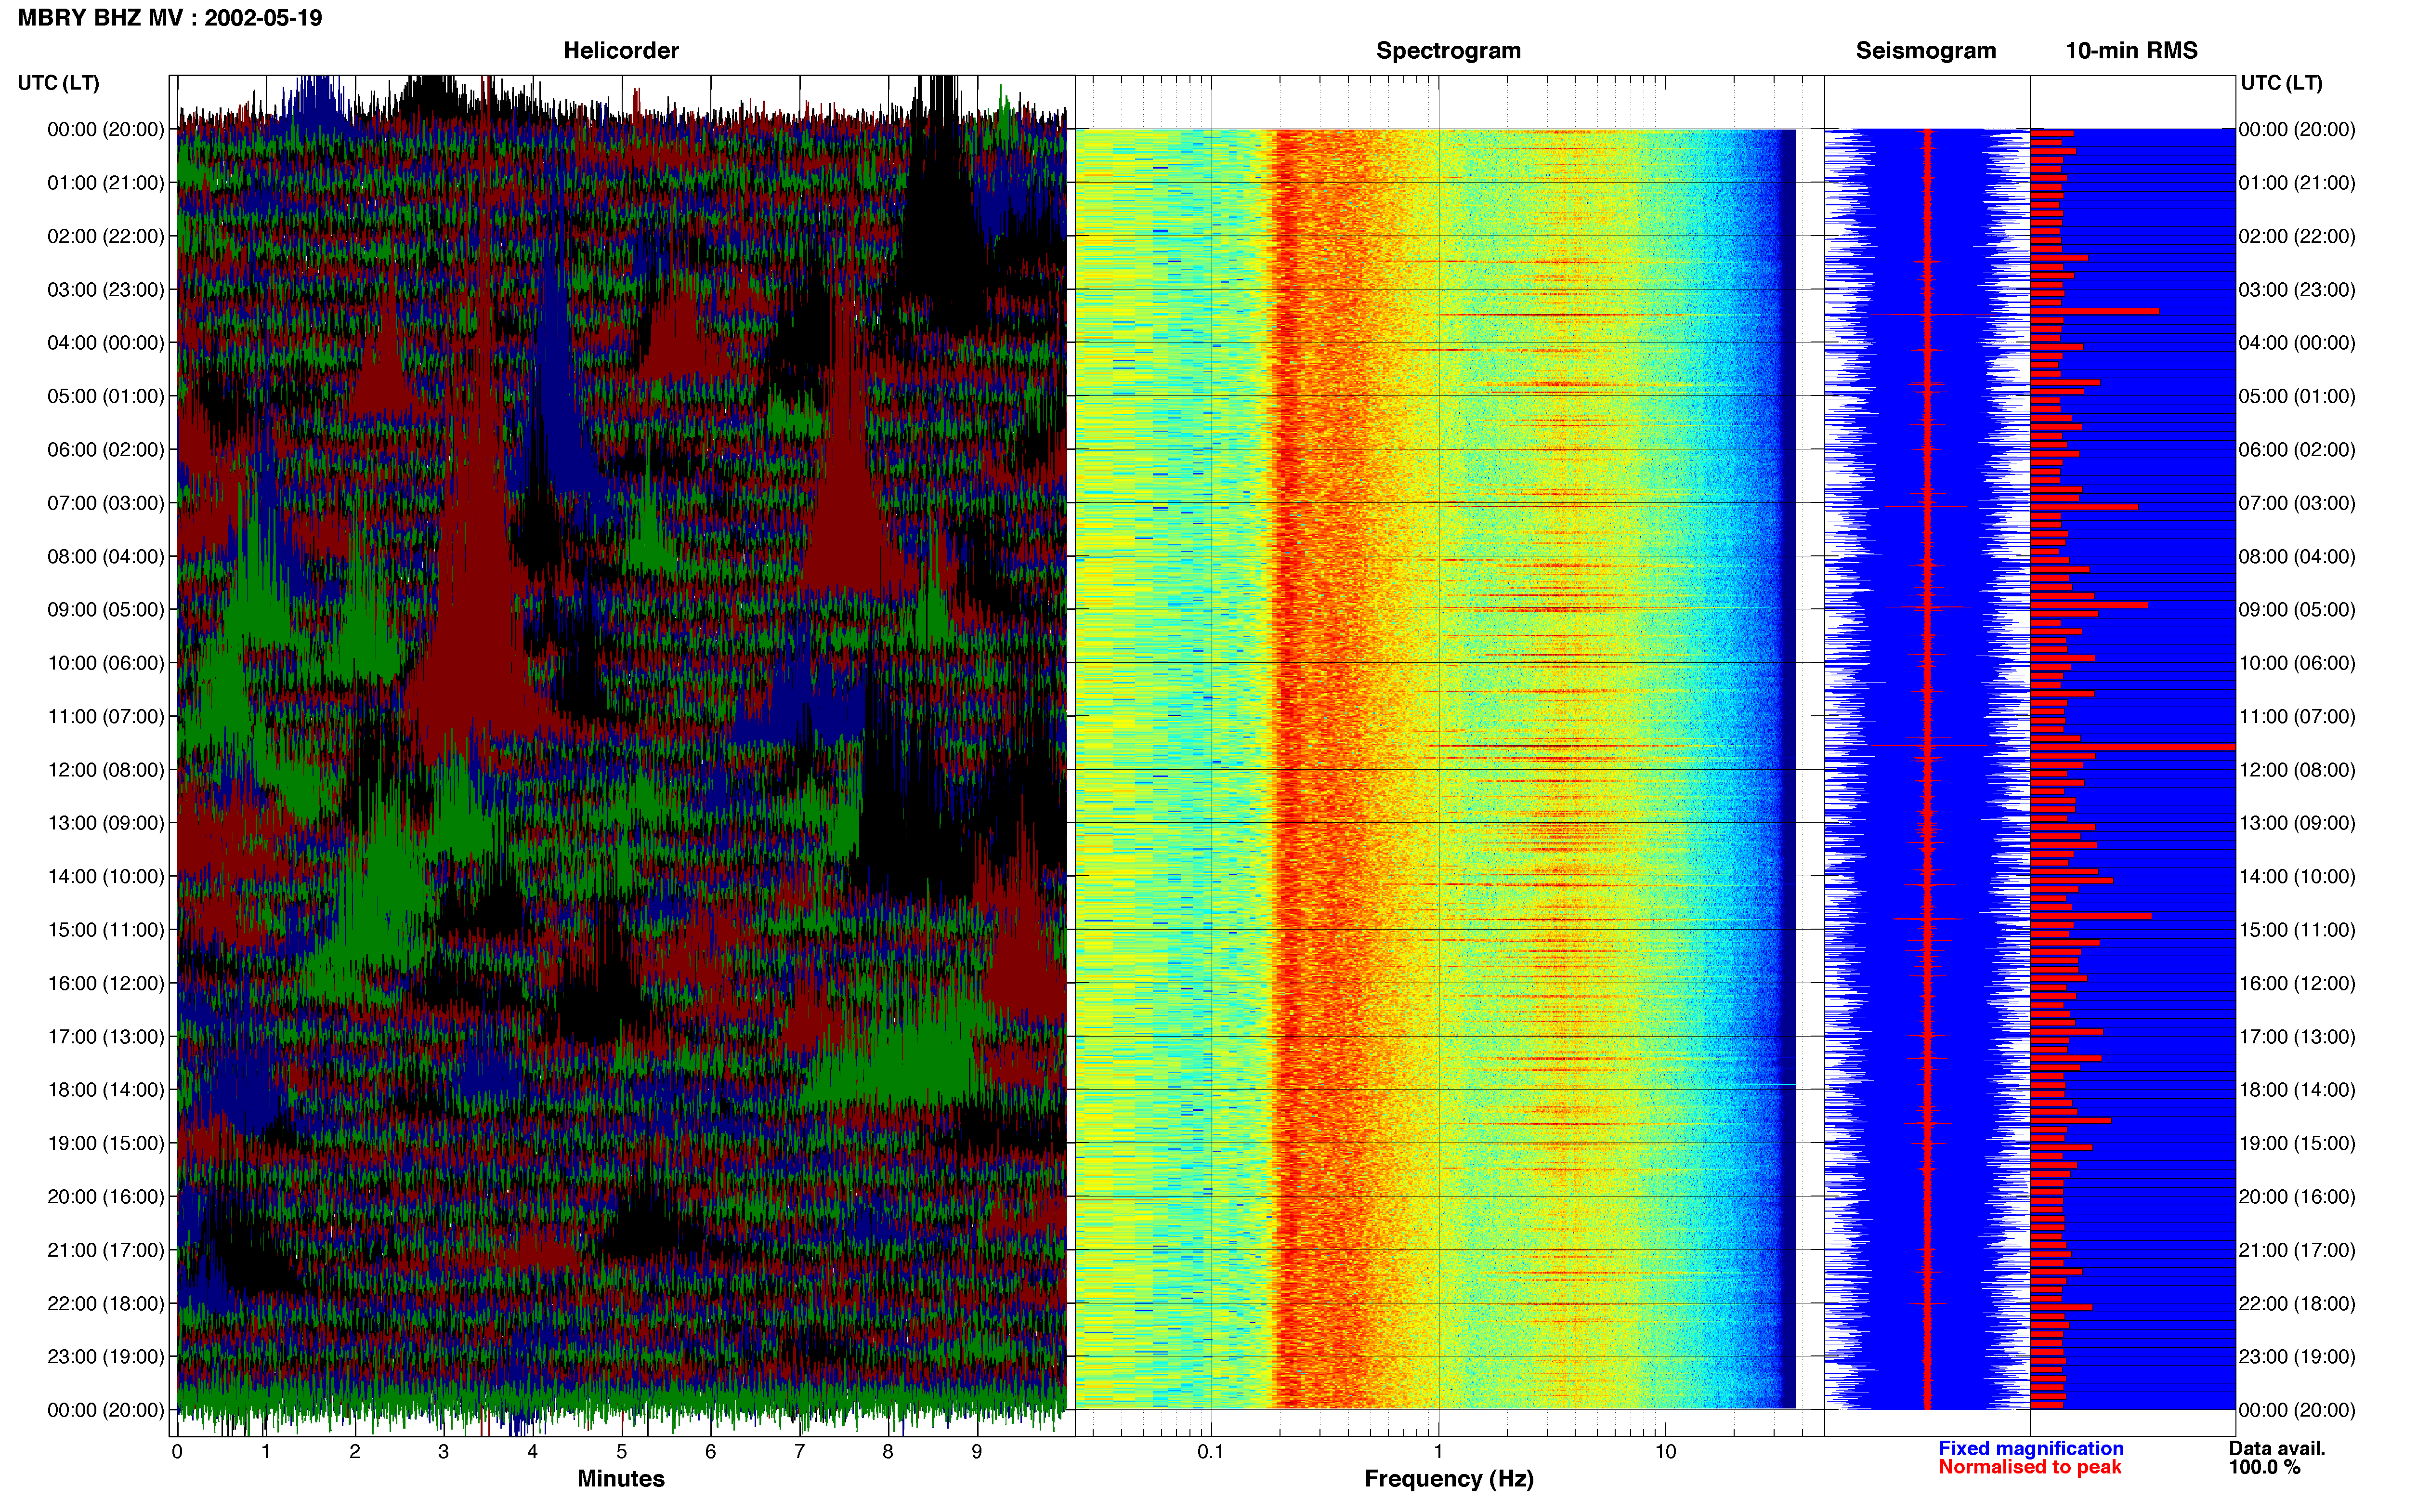Click minute tick label '9' on helicorder axis
The height and width of the screenshot is (1512, 2417).
coord(977,1452)
